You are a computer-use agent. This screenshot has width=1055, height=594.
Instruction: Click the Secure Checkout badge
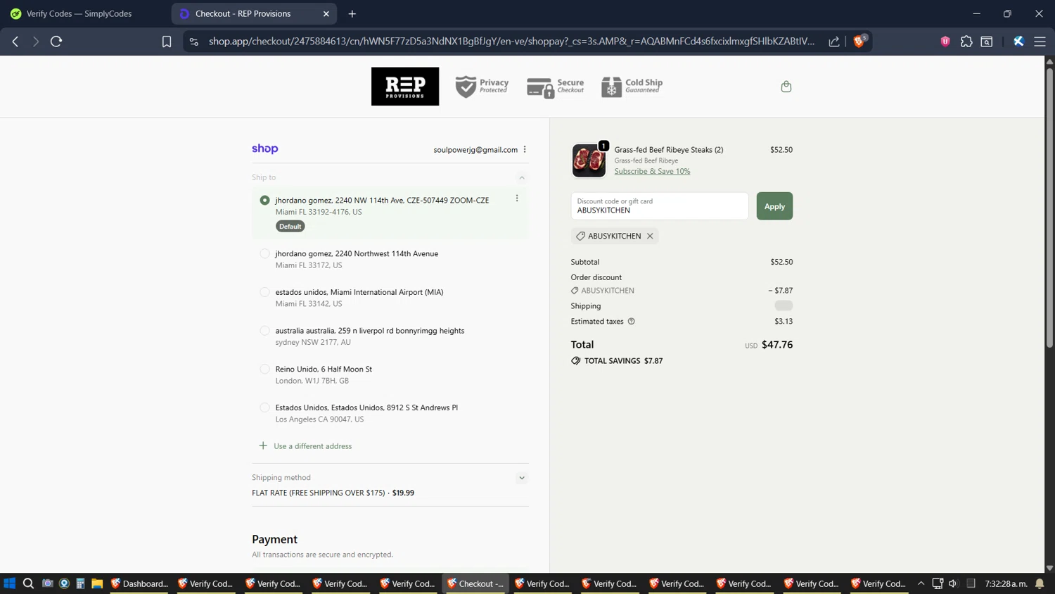pyautogui.click(x=556, y=87)
